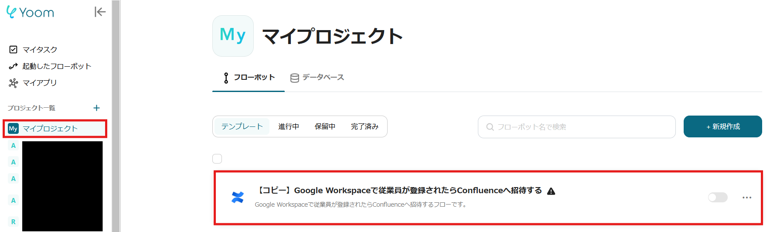
Task: Open マイタスク in the sidebar
Action: pos(40,50)
